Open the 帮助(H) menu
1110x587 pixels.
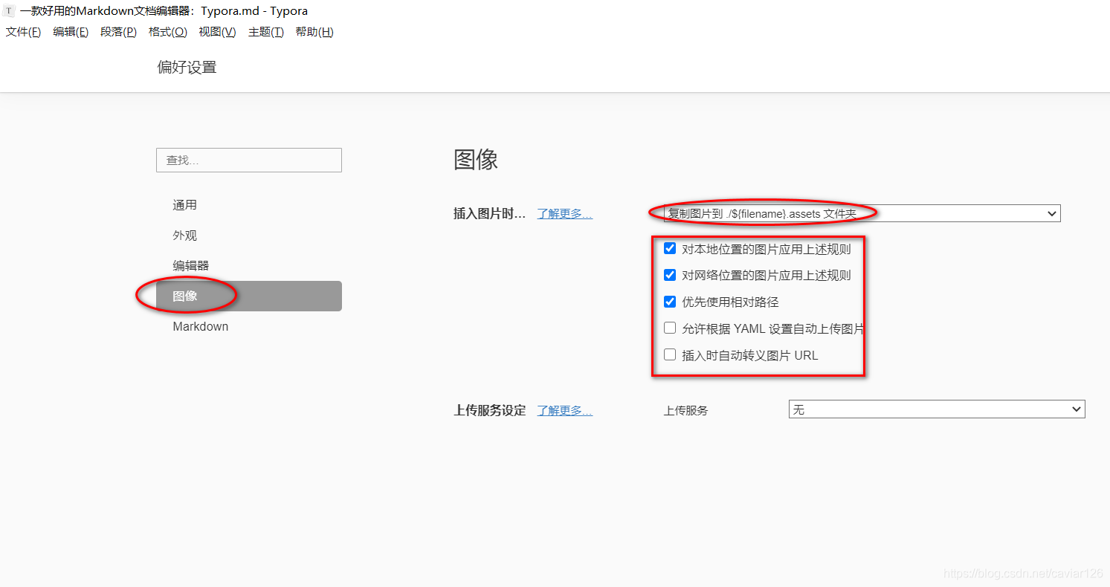point(314,32)
